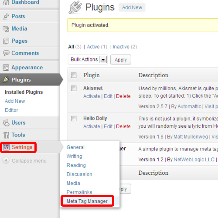
Task: Open the Bulk Actions dropdown arrow
Action: coord(103,60)
